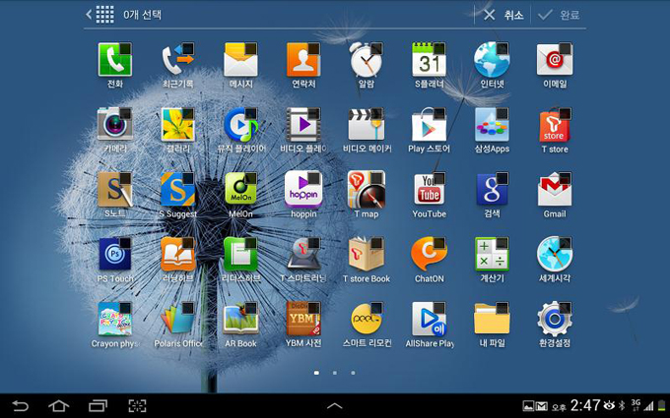670x418 pixels.
Task: Check the selection box on 카메라 app
Action: coord(125,114)
